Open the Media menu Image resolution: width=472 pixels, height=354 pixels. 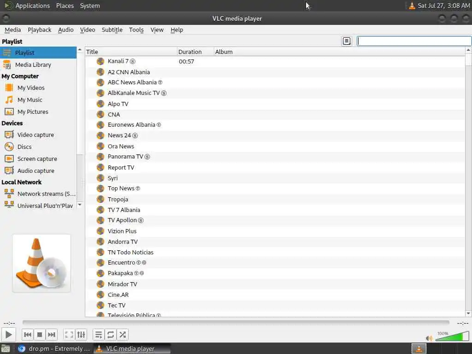(12, 30)
